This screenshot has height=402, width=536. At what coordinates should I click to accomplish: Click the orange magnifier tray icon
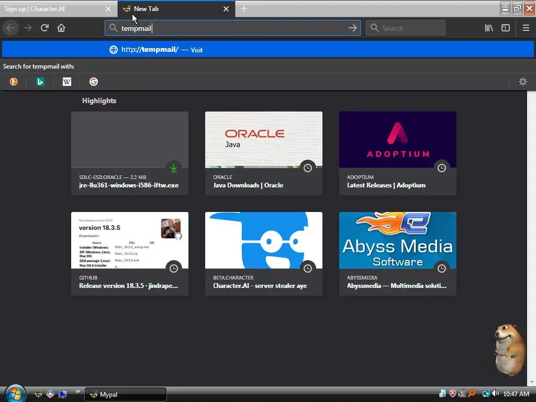point(472,394)
